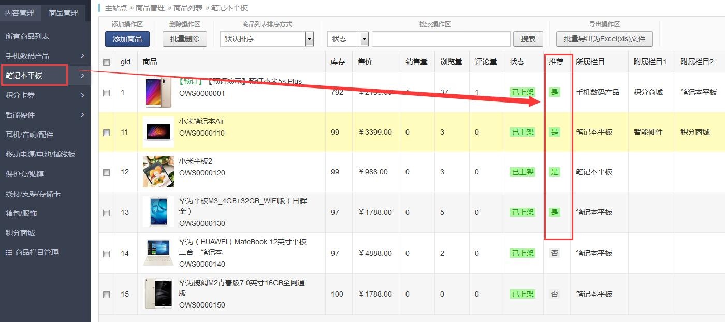
Task: Click the gid column header
Action: pos(125,62)
